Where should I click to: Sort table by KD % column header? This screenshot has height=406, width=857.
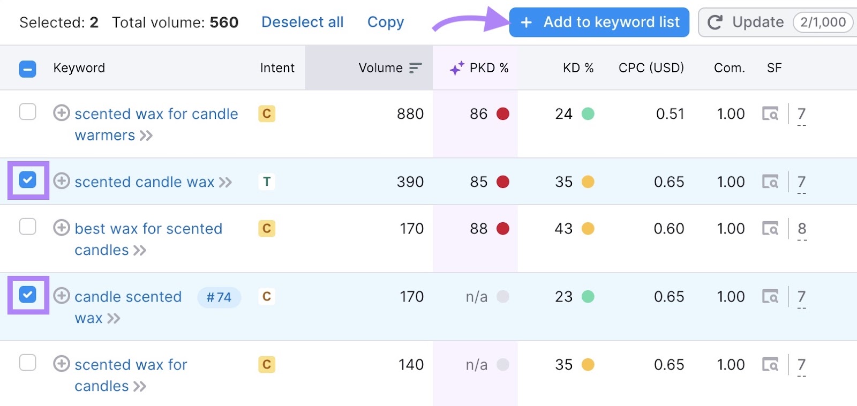[x=578, y=68]
